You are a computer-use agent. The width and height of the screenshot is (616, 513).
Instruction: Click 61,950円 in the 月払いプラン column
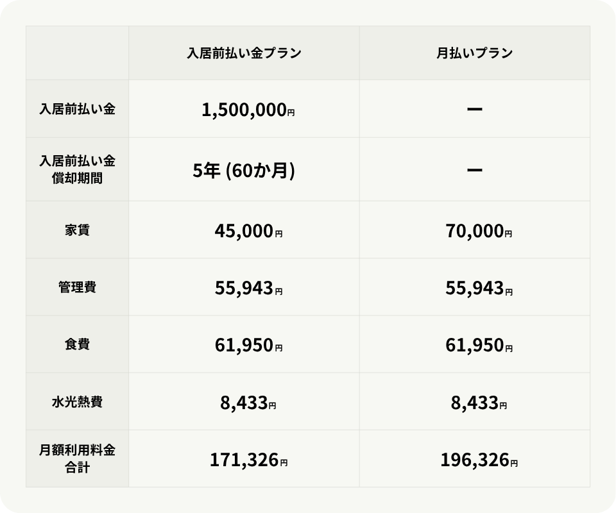[x=479, y=346]
